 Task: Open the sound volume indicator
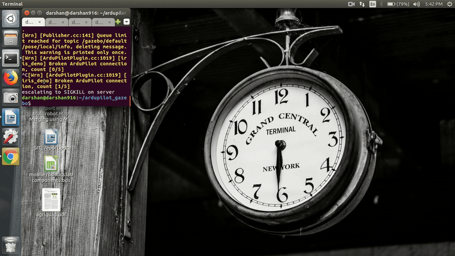pos(416,4)
